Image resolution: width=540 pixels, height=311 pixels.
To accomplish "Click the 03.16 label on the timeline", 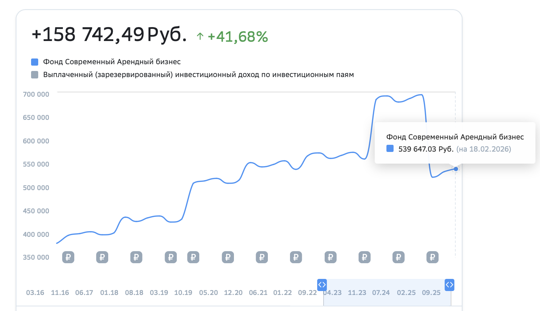I will (35, 293).
